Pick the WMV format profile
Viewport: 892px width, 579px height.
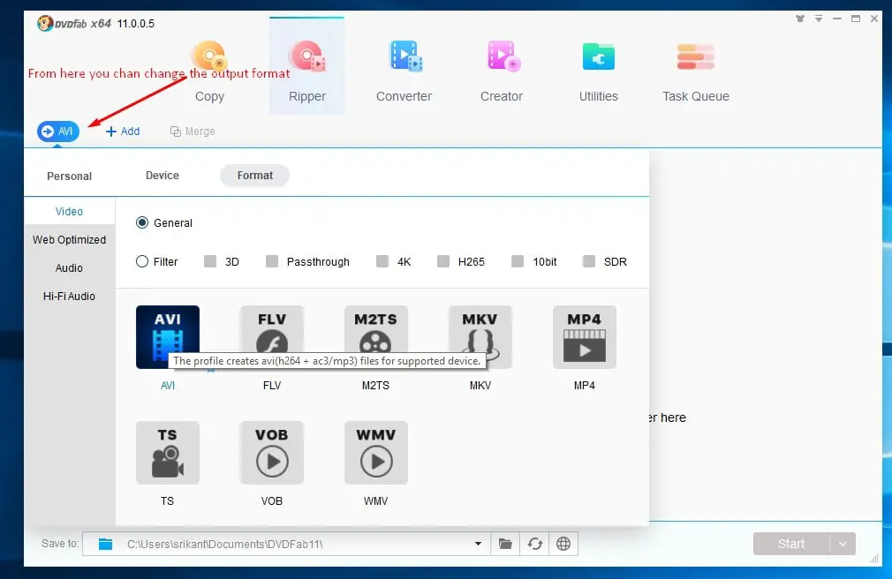(376, 453)
